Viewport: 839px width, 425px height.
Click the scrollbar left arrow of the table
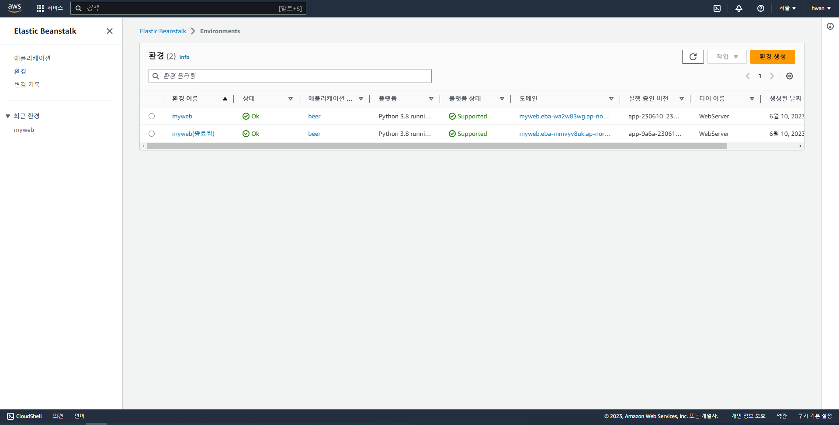point(143,146)
